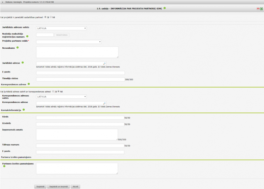264x189 pixels.
Task: Show help icon next to Nosaukums
Action: pos(17,48)
